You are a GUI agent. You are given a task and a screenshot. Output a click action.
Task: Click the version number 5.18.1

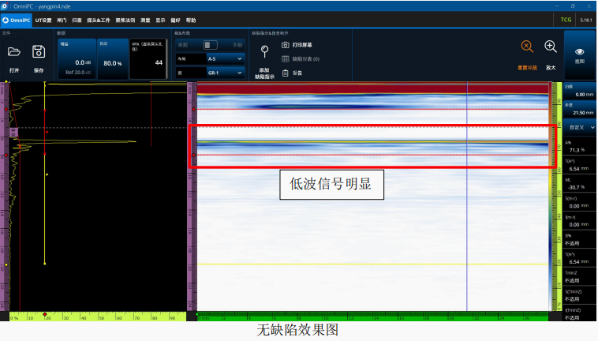pyautogui.click(x=586, y=21)
